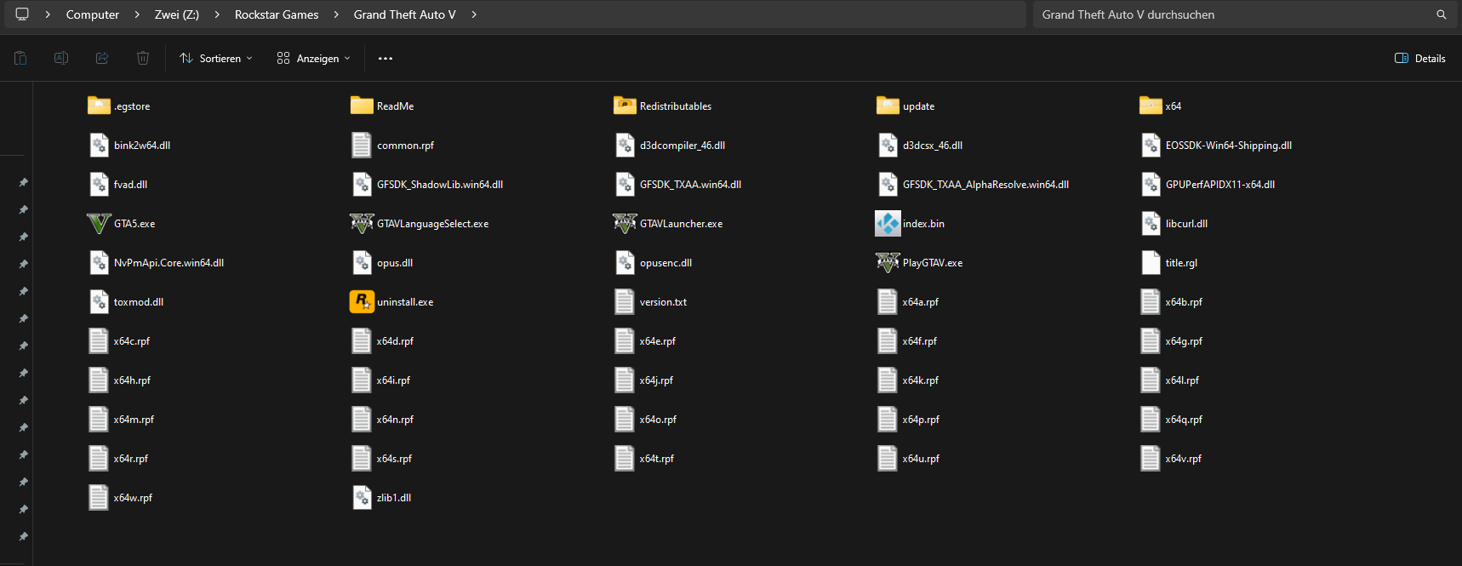Click the fvad.dll file name
Screen dimensions: 1462x566
pyautogui.click(x=131, y=185)
